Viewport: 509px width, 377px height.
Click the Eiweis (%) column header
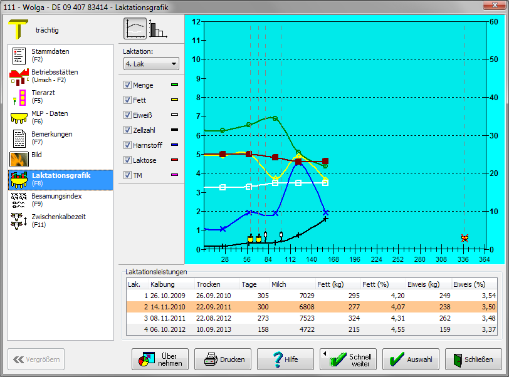coord(474,284)
